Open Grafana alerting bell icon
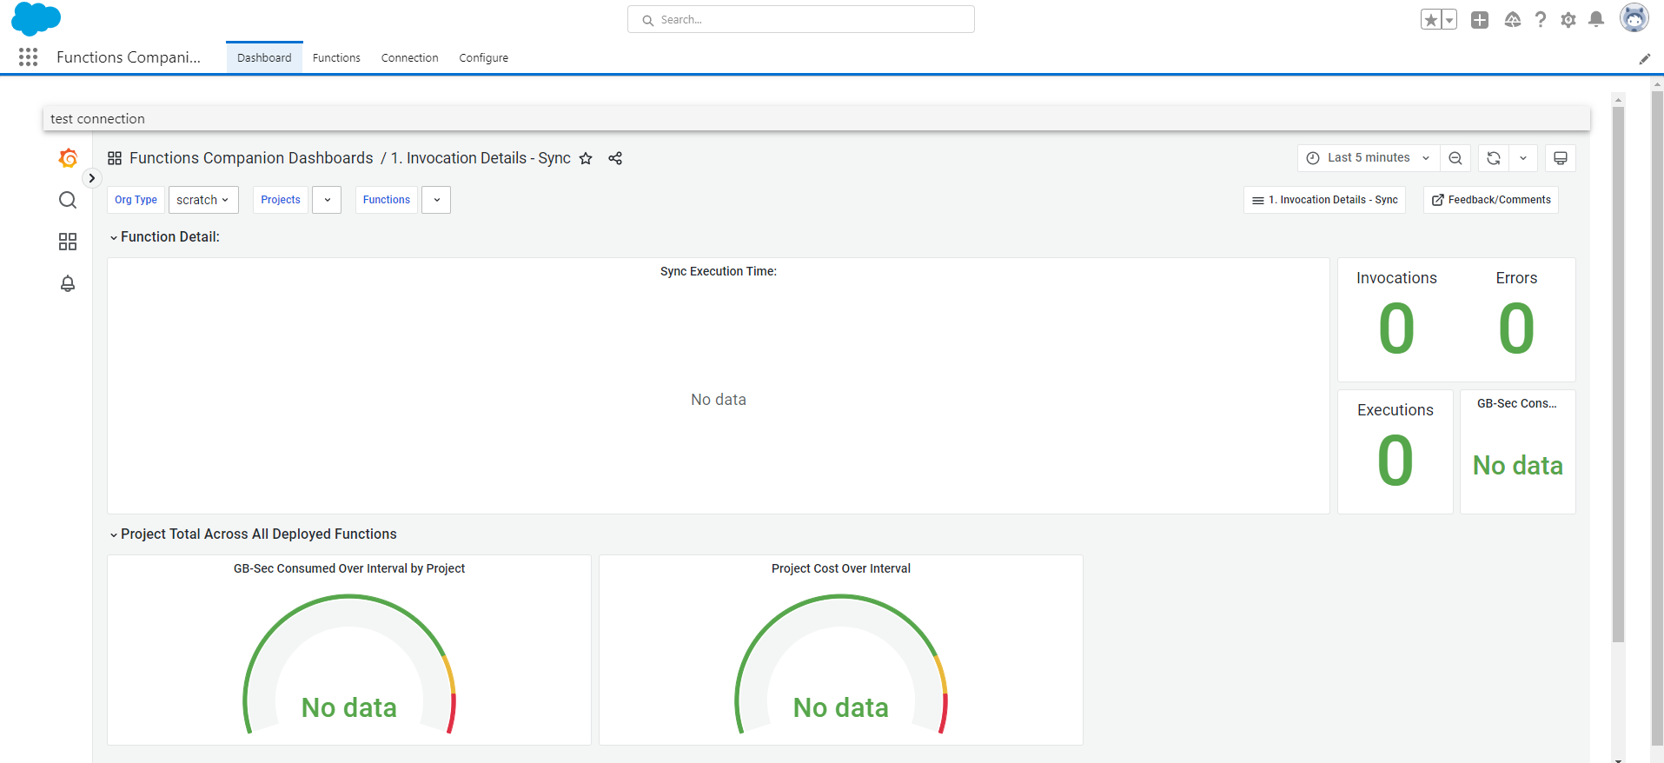Viewport: 1664px width, 763px height. coord(68,283)
